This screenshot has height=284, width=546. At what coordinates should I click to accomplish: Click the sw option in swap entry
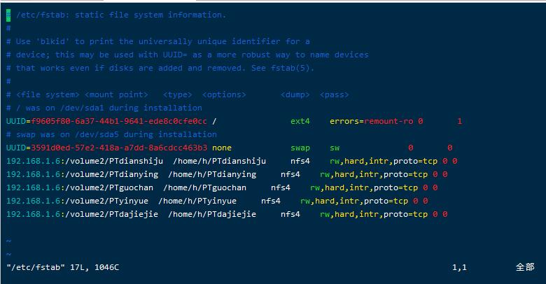click(335, 148)
